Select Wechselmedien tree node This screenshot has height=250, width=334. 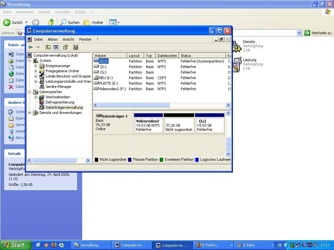58,97
